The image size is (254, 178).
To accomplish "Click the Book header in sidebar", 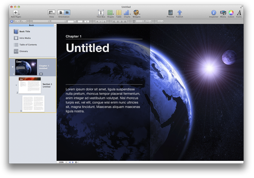I will click(x=31, y=25).
